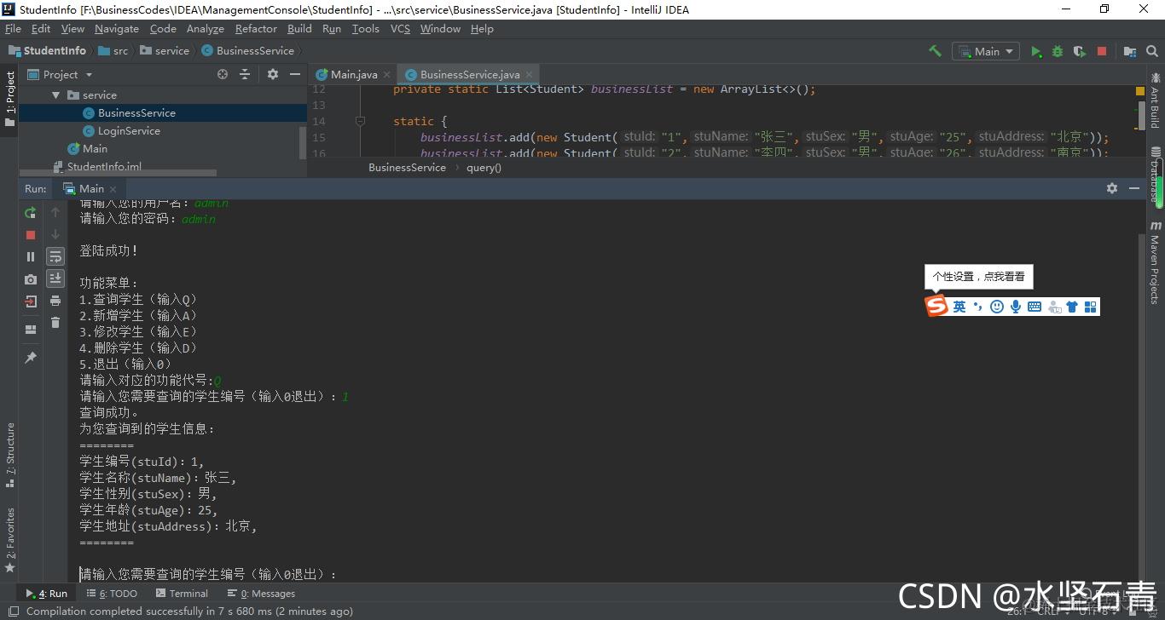This screenshot has width=1165, height=620.
Task: Open the Project Structure dialog icon
Action: click(x=1129, y=51)
